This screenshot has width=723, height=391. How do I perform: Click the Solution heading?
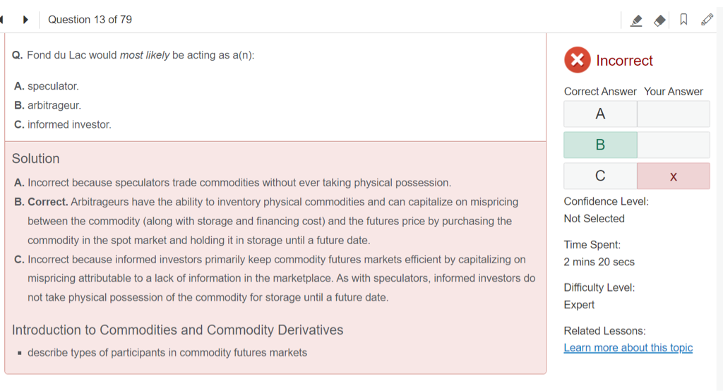pyautogui.click(x=36, y=159)
